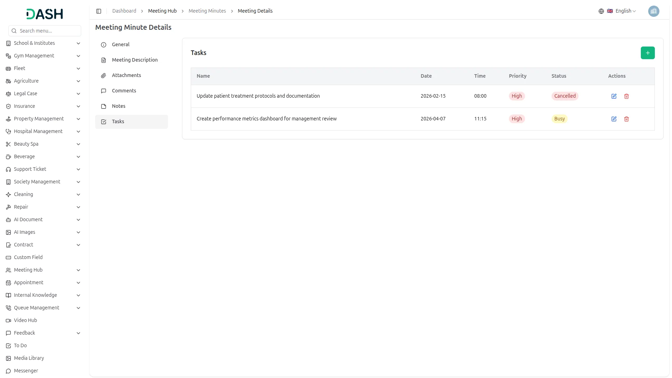This screenshot has width=672, height=378.
Task: Open the user avatar profile menu
Action: coord(653,11)
